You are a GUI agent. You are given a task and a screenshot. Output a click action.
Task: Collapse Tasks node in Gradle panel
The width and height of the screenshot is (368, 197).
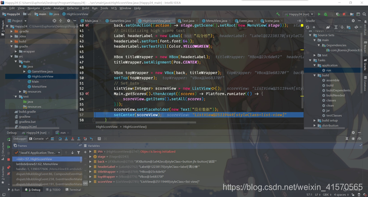(310, 60)
